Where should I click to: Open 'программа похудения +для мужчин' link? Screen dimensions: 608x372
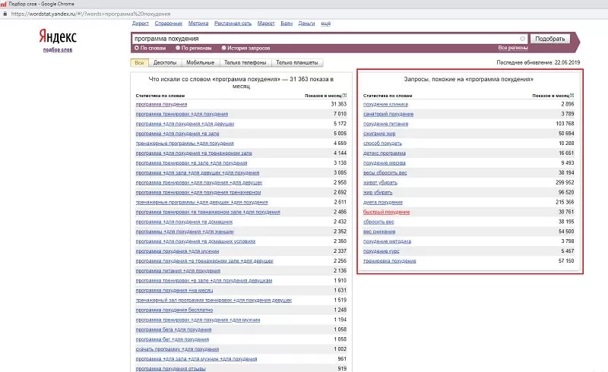(x=177, y=251)
